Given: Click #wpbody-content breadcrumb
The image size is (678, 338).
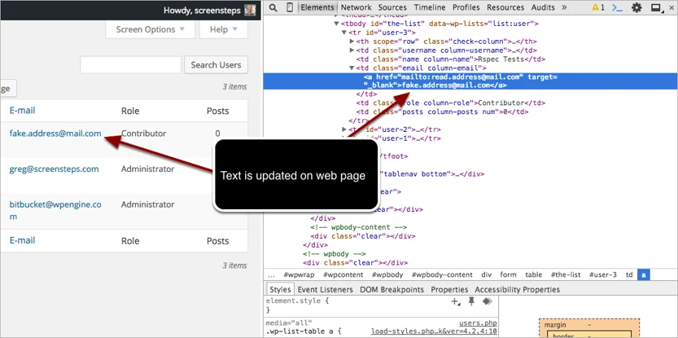Looking at the screenshot, I should 442,274.
